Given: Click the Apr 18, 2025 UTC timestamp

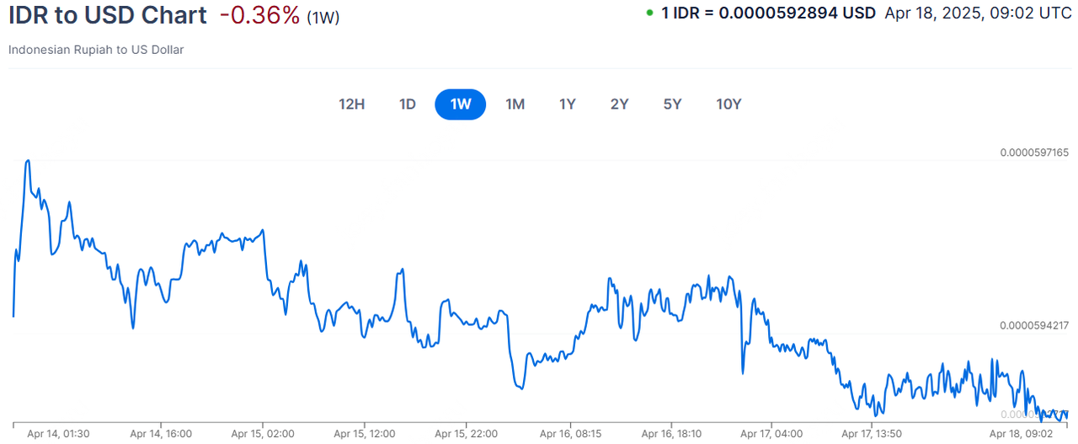Looking at the screenshot, I should [978, 13].
